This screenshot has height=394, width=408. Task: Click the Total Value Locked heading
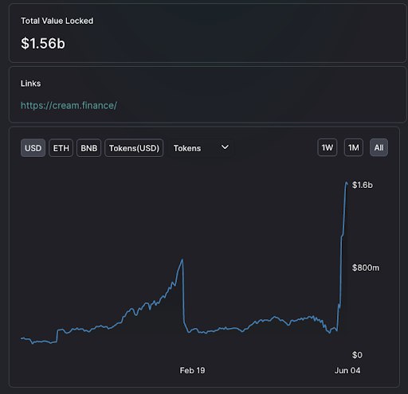(x=57, y=21)
